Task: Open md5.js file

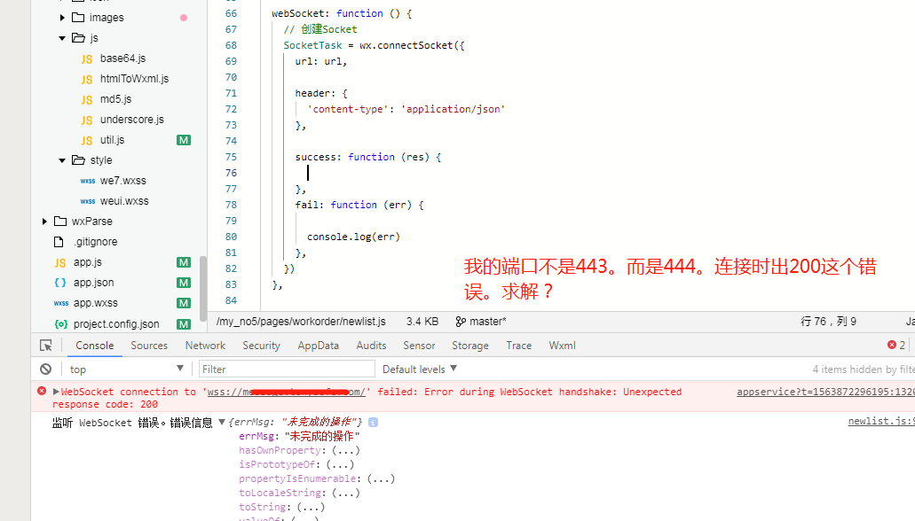Action: pyautogui.click(x=115, y=99)
